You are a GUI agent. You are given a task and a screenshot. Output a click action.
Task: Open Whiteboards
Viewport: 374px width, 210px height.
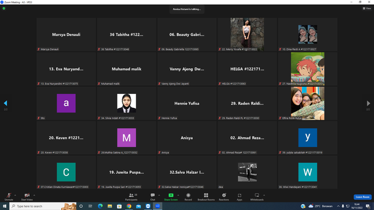[257, 197]
